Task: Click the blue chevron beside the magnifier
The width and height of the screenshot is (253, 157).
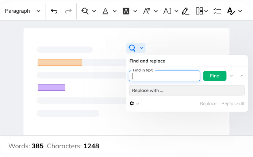Action: pyautogui.click(x=142, y=48)
